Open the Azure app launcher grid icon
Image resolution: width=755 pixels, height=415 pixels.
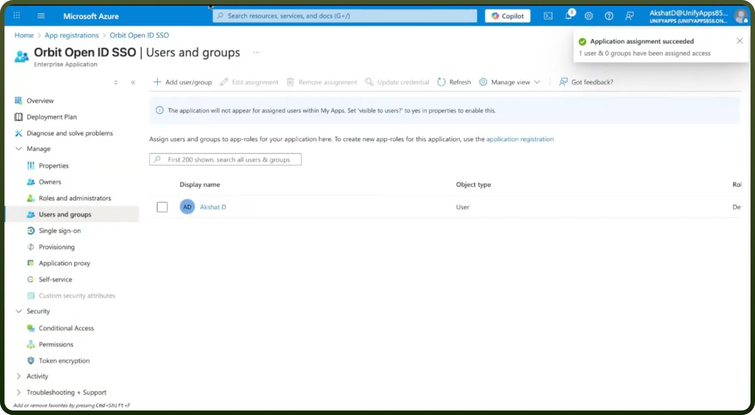pos(16,16)
